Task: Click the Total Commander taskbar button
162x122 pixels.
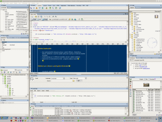Action: coord(39,118)
